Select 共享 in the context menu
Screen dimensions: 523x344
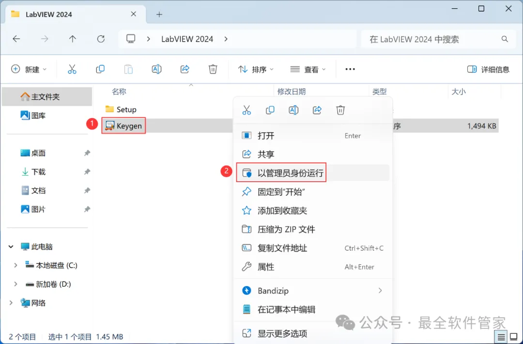click(x=313, y=154)
